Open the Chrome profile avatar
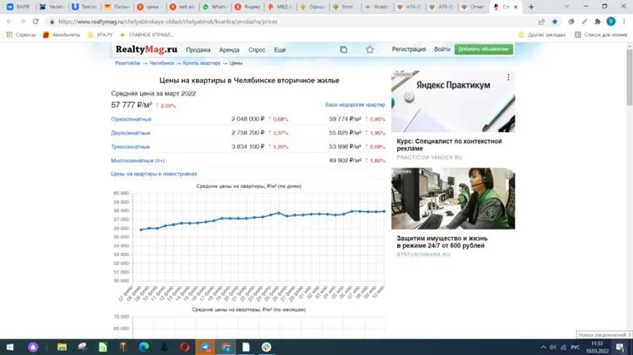 point(611,22)
